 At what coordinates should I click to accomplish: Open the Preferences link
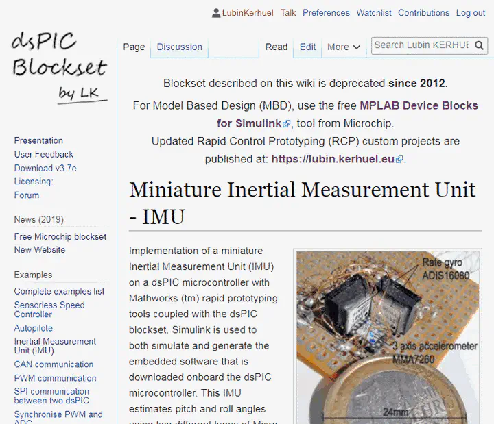click(x=326, y=13)
